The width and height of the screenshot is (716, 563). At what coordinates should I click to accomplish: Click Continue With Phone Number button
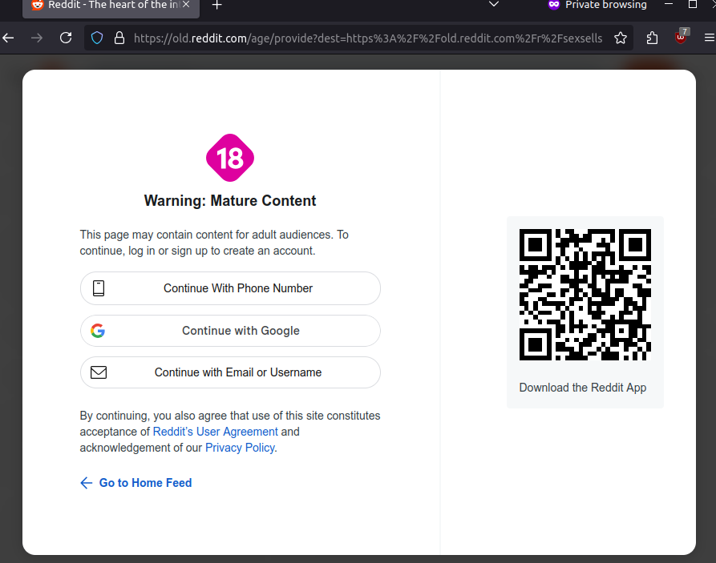click(x=230, y=288)
